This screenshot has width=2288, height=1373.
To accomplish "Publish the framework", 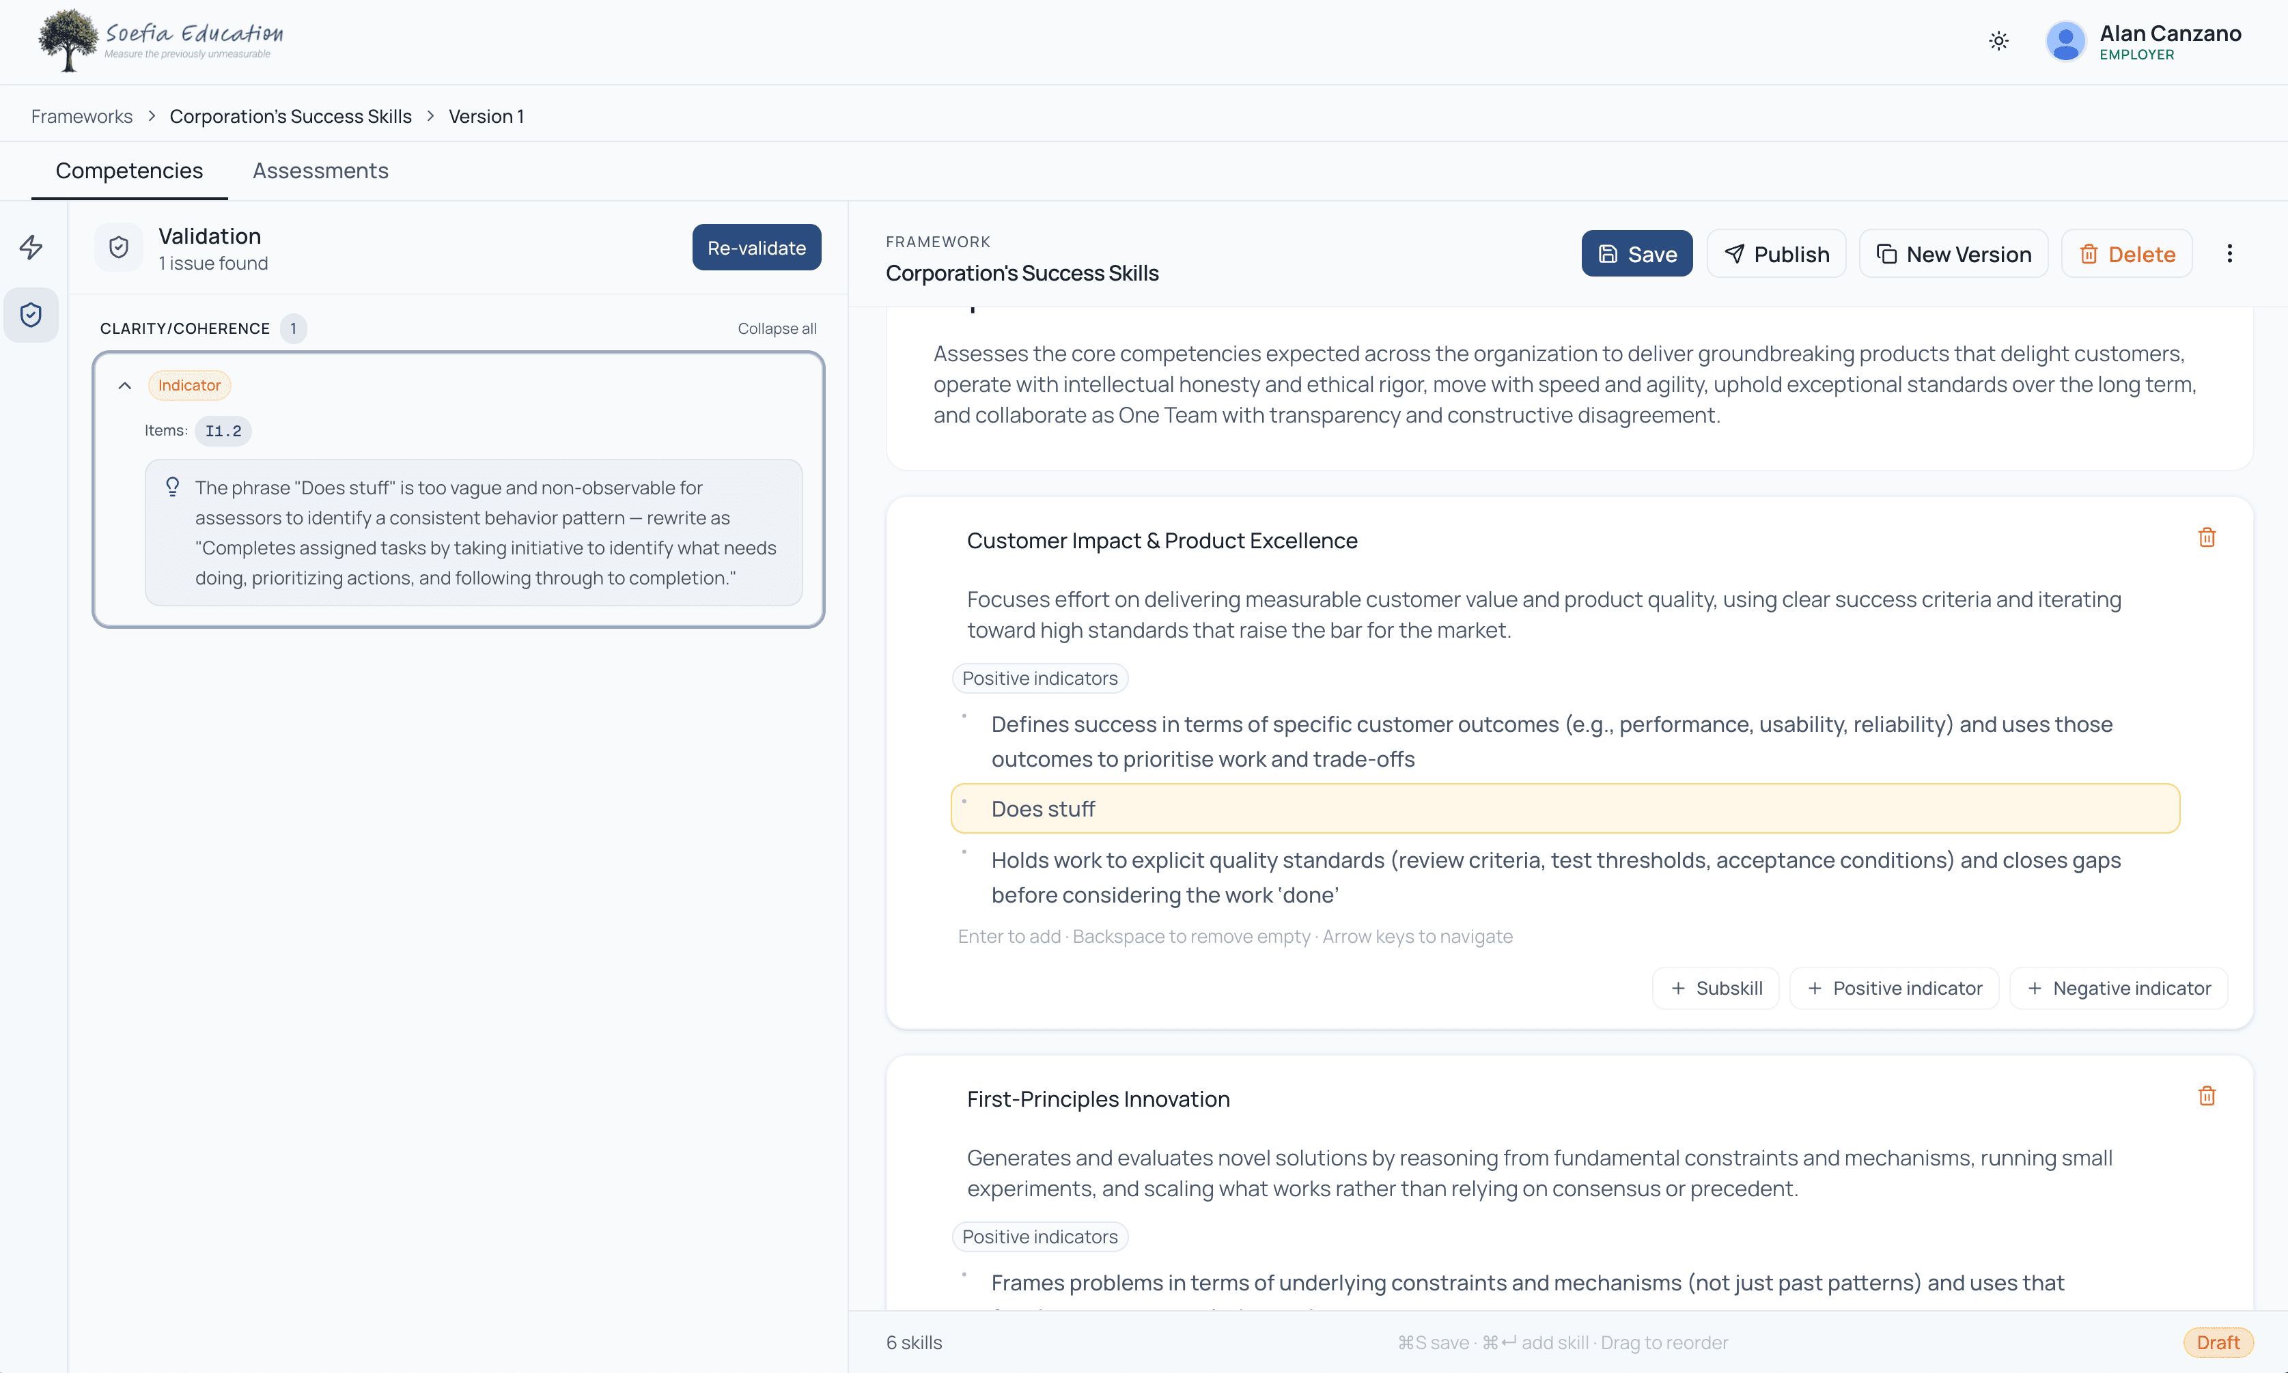I will pyautogui.click(x=1776, y=253).
